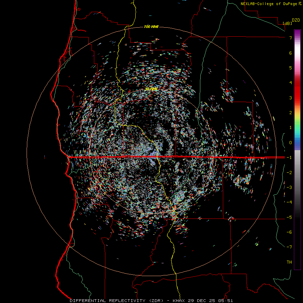
Task: Click the 4 value on color scale
Action: click(x=291, y=83)
